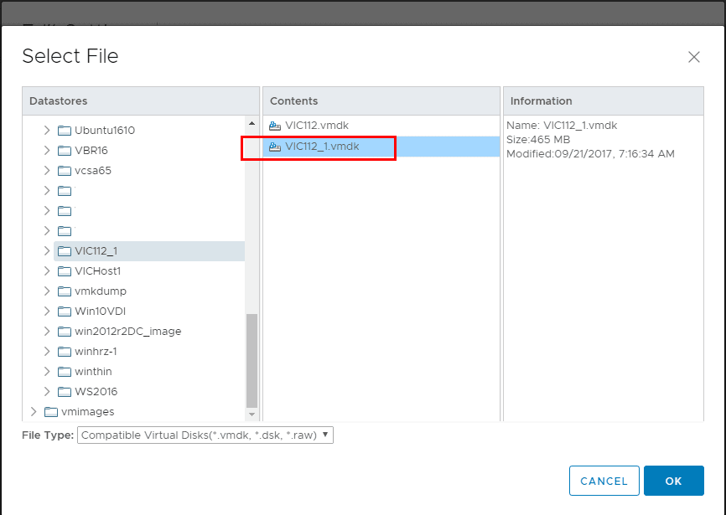Expand the winhrz-1 tree node
The width and height of the screenshot is (726, 515).
click(x=48, y=352)
